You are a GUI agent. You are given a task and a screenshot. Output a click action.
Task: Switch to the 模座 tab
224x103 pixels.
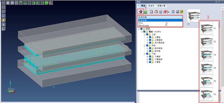(143, 6)
